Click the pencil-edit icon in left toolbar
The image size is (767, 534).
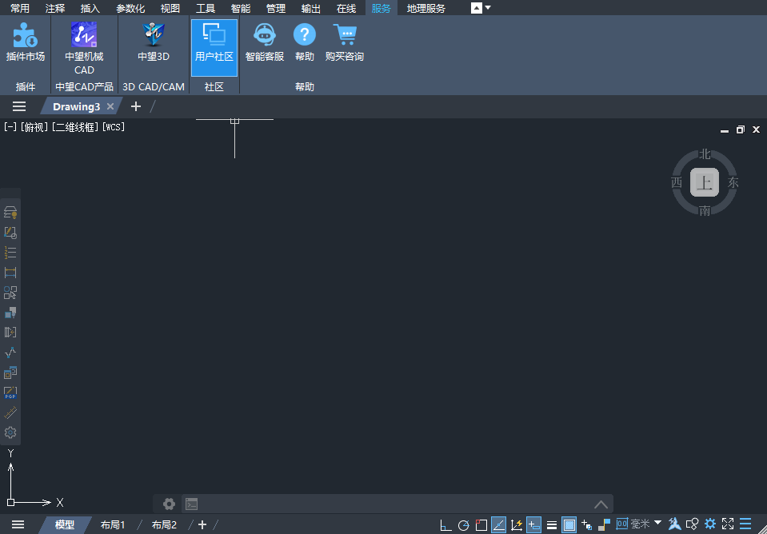[x=10, y=233]
